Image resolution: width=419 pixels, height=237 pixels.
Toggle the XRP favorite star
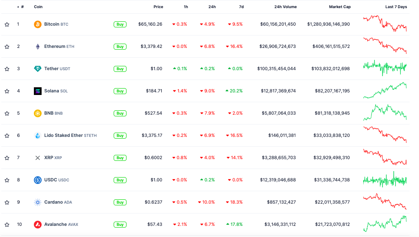point(7,158)
